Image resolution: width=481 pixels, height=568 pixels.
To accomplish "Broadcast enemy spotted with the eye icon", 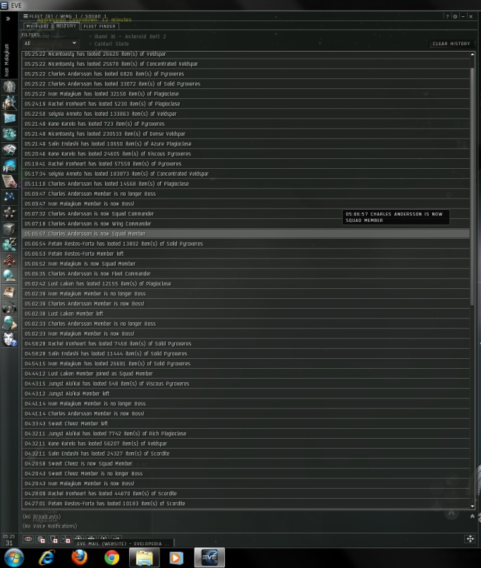I will pyautogui.click(x=28, y=539).
